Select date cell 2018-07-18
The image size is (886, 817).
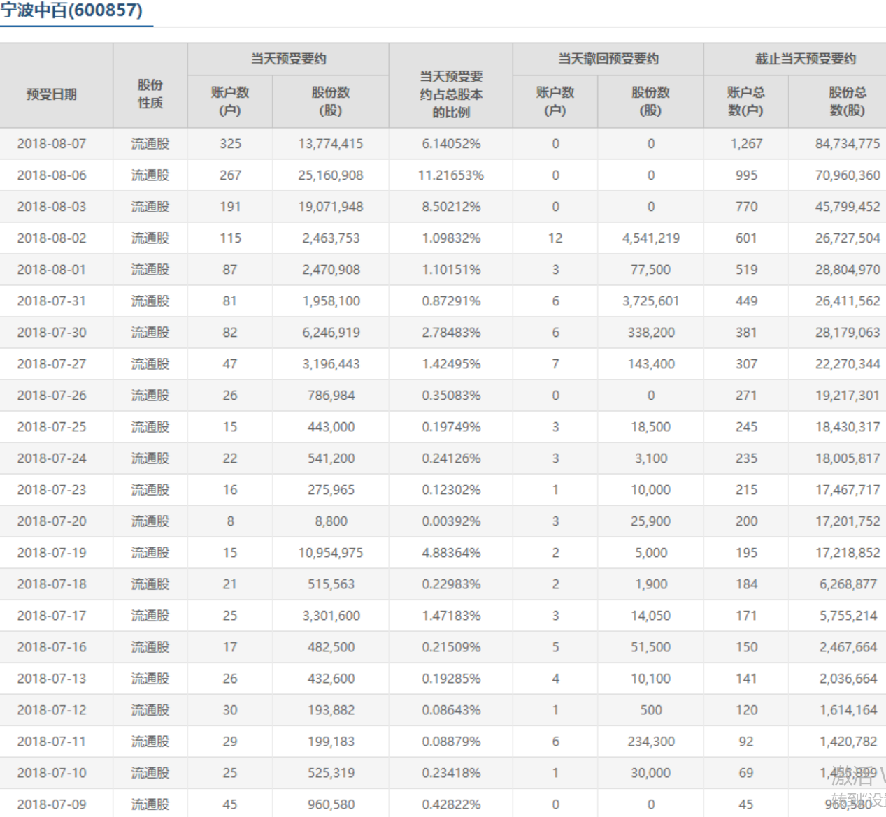[x=52, y=584]
